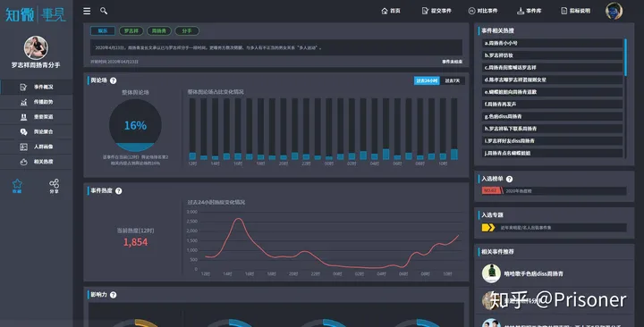The image size is (644, 327).
Task: Click the share icon in sidebar
Action: (54, 183)
